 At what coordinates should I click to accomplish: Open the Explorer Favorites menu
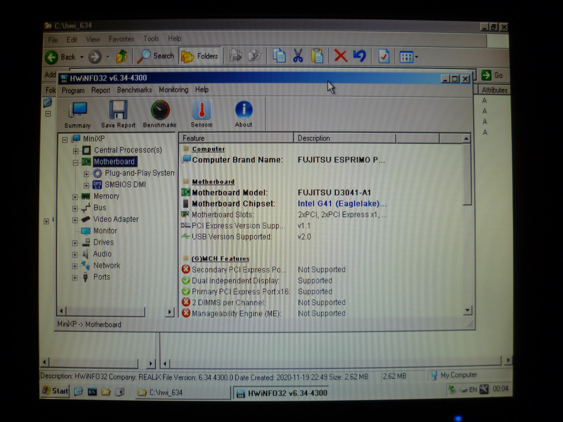point(121,39)
